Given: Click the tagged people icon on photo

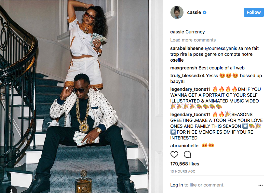Looking at the screenshot, I should pos(11,191).
